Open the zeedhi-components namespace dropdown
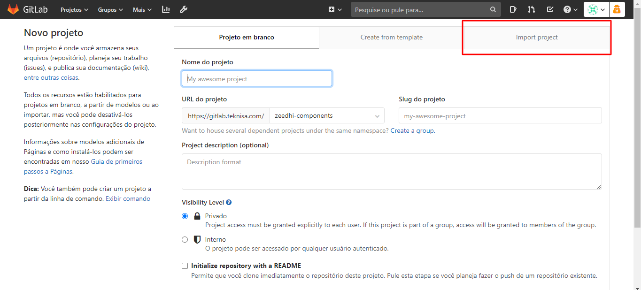Viewport: 641px width, 290px height. [327, 116]
